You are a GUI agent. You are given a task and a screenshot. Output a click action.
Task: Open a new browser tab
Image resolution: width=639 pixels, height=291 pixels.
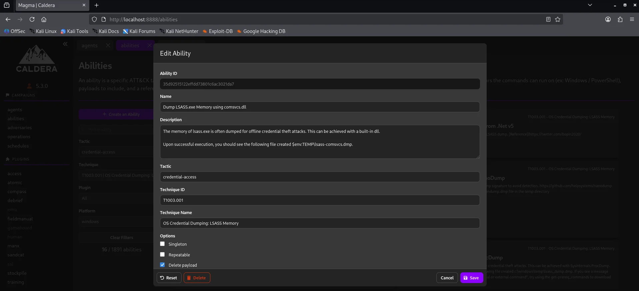(97, 5)
